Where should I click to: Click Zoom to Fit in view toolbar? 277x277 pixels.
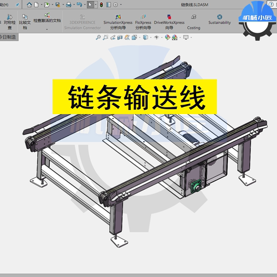[x=98, y=38]
